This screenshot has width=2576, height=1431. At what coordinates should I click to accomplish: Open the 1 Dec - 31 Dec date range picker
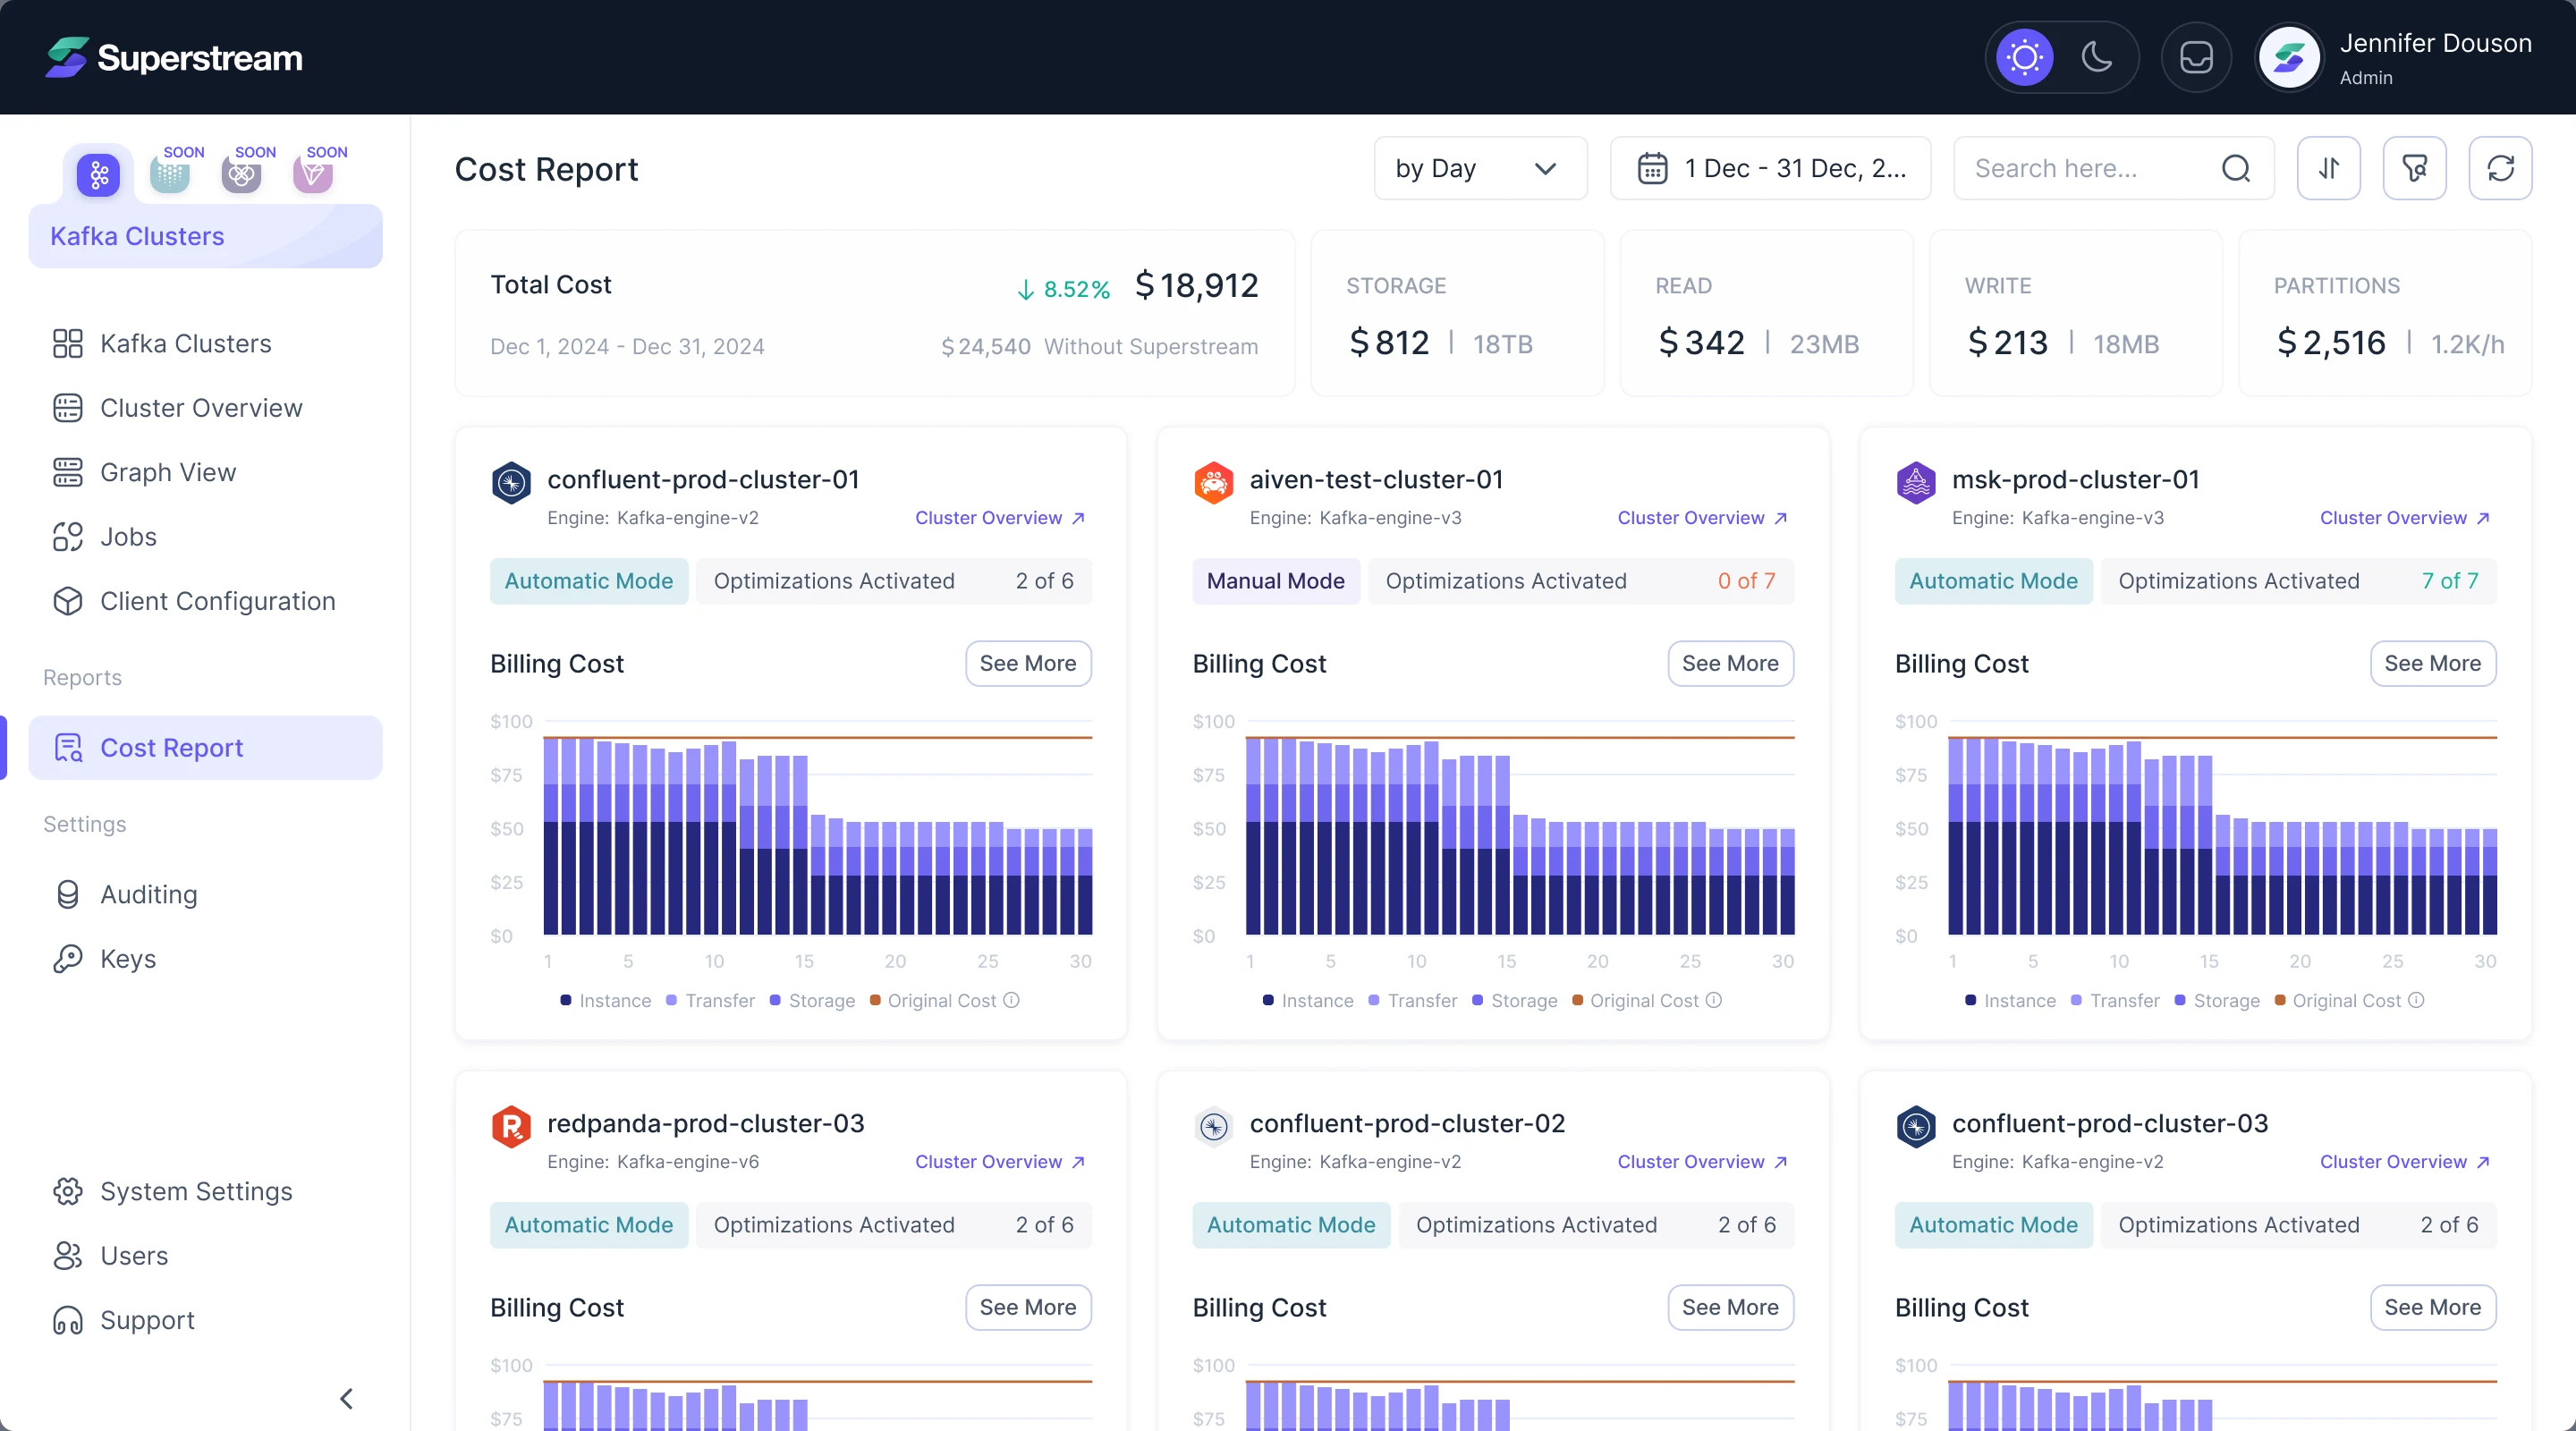pyautogui.click(x=1770, y=168)
